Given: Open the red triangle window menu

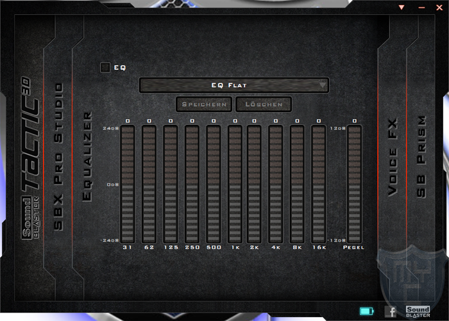Looking at the screenshot, I should 402,8.
